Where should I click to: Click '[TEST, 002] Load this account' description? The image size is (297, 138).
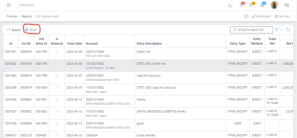click(156, 87)
